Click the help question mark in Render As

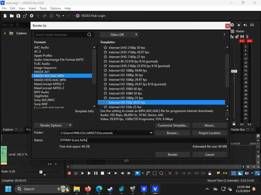coord(224,35)
